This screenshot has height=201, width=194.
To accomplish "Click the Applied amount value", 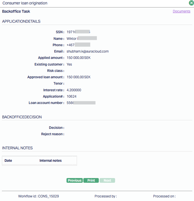I will click(78, 58).
